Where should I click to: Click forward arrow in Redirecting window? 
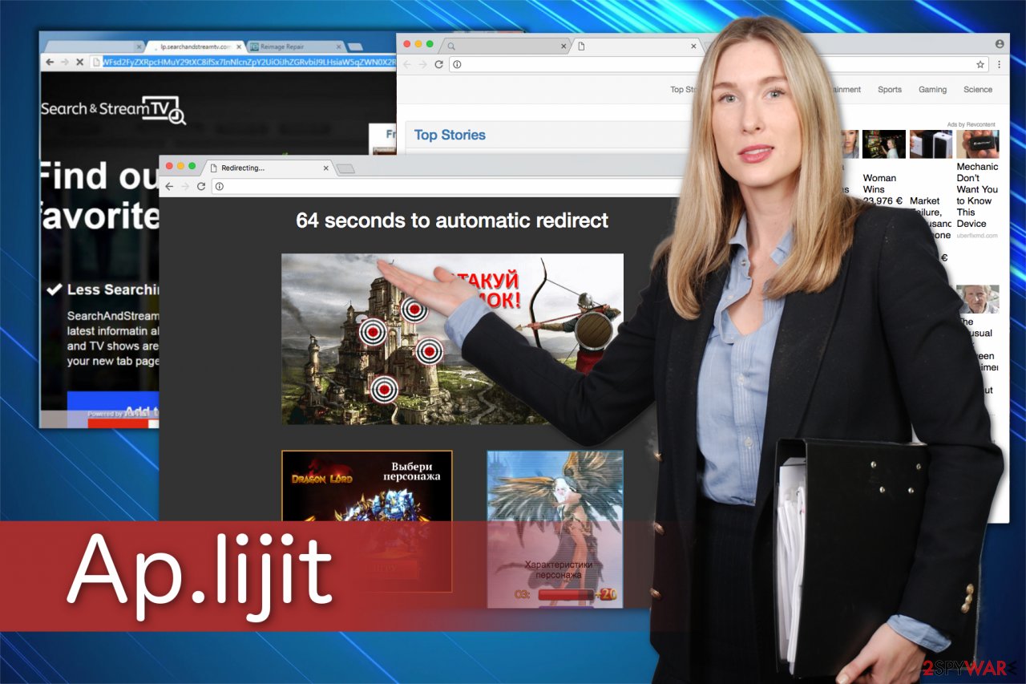point(185,186)
